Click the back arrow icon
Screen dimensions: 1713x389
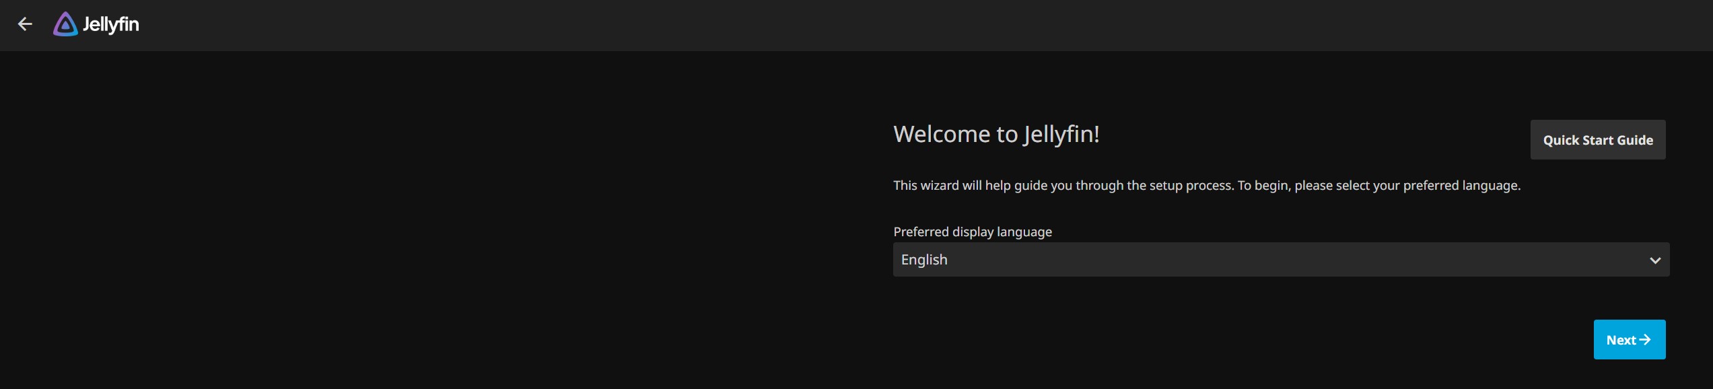tap(25, 24)
